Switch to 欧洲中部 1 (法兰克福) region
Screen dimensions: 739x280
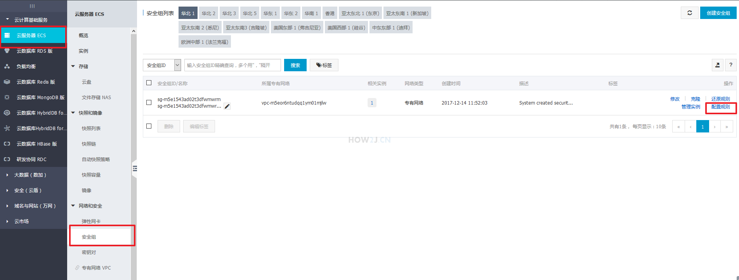point(205,42)
